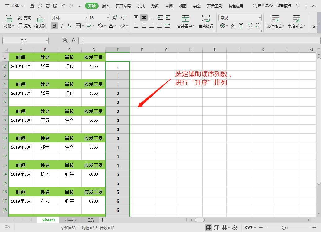
Task: Switch to the 插入 ribbon tab
Action: click(x=105, y=6)
